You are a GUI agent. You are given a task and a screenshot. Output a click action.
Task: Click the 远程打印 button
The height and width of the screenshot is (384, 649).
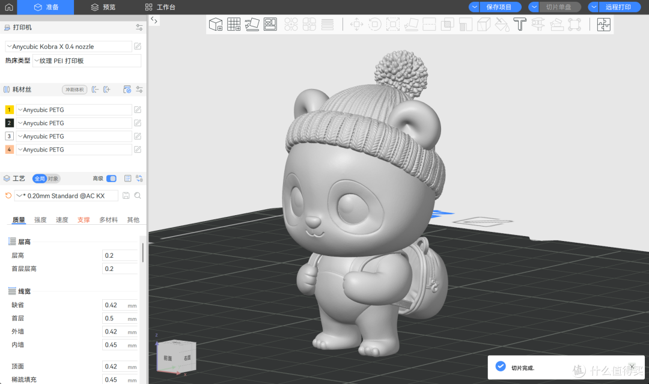(x=619, y=7)
